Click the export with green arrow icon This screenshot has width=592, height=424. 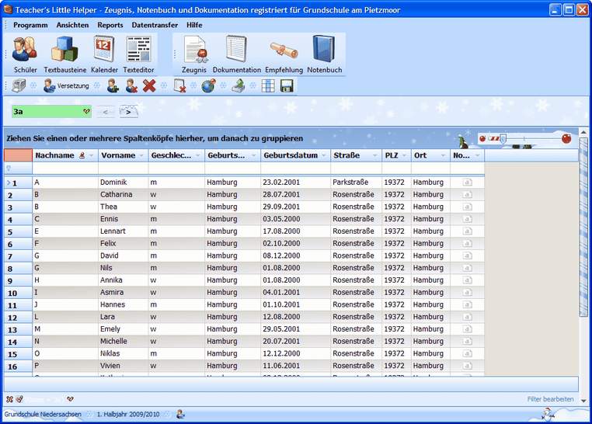coord(238,86)
